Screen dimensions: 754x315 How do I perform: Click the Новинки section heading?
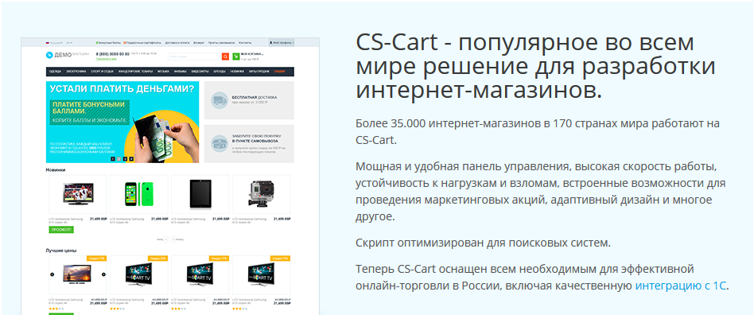click(56, 169)
